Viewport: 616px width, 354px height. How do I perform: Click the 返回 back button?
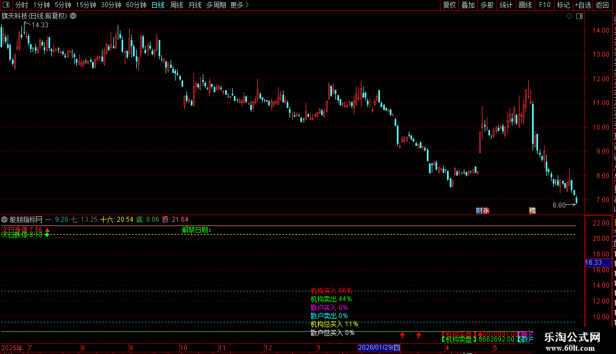(x=602, y=5)
